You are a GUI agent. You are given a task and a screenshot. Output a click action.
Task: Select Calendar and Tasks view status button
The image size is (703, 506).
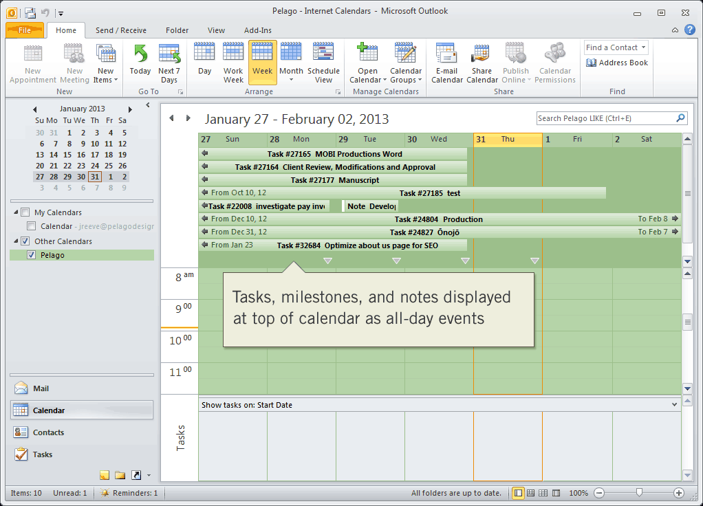click(x=531, y=493)
